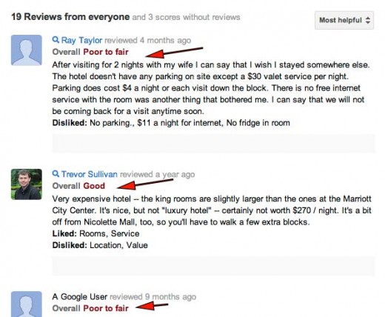
Task: Click the sort dropdown up-down arrows
Action: tap(368, 20)
